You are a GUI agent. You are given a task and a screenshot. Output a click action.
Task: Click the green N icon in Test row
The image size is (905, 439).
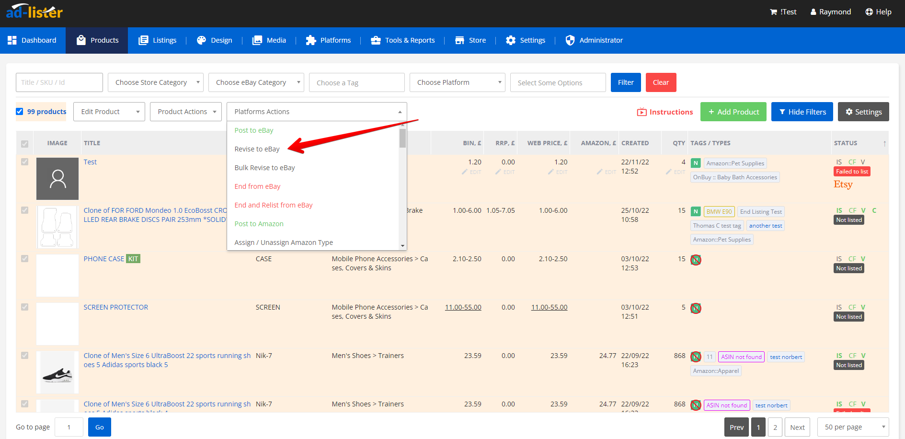pos(696,163)
